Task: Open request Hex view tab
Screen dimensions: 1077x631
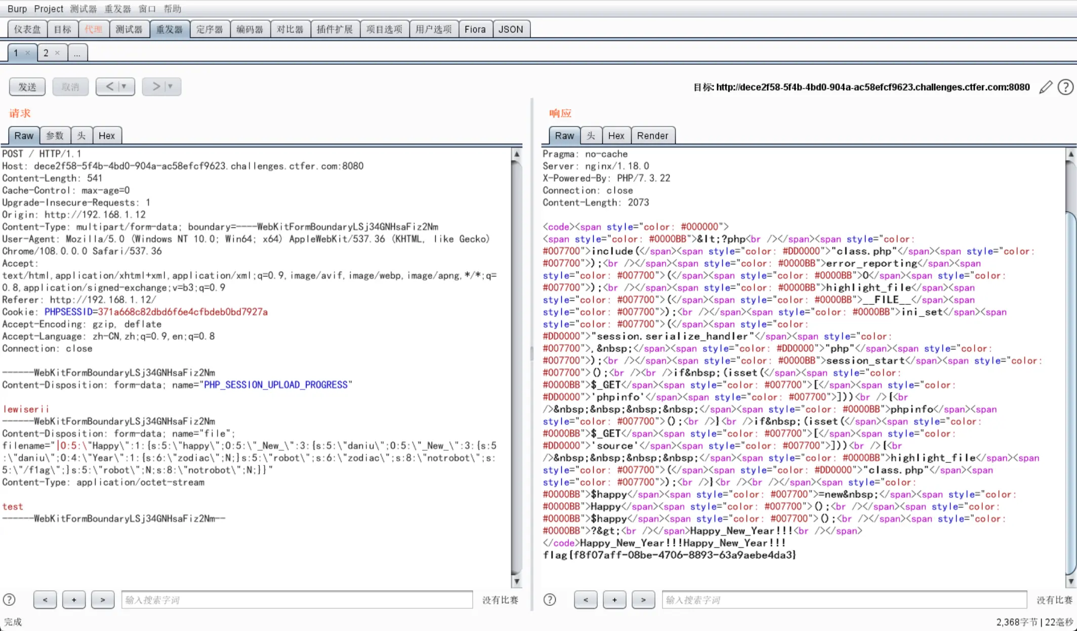Action: click(106, 136)
